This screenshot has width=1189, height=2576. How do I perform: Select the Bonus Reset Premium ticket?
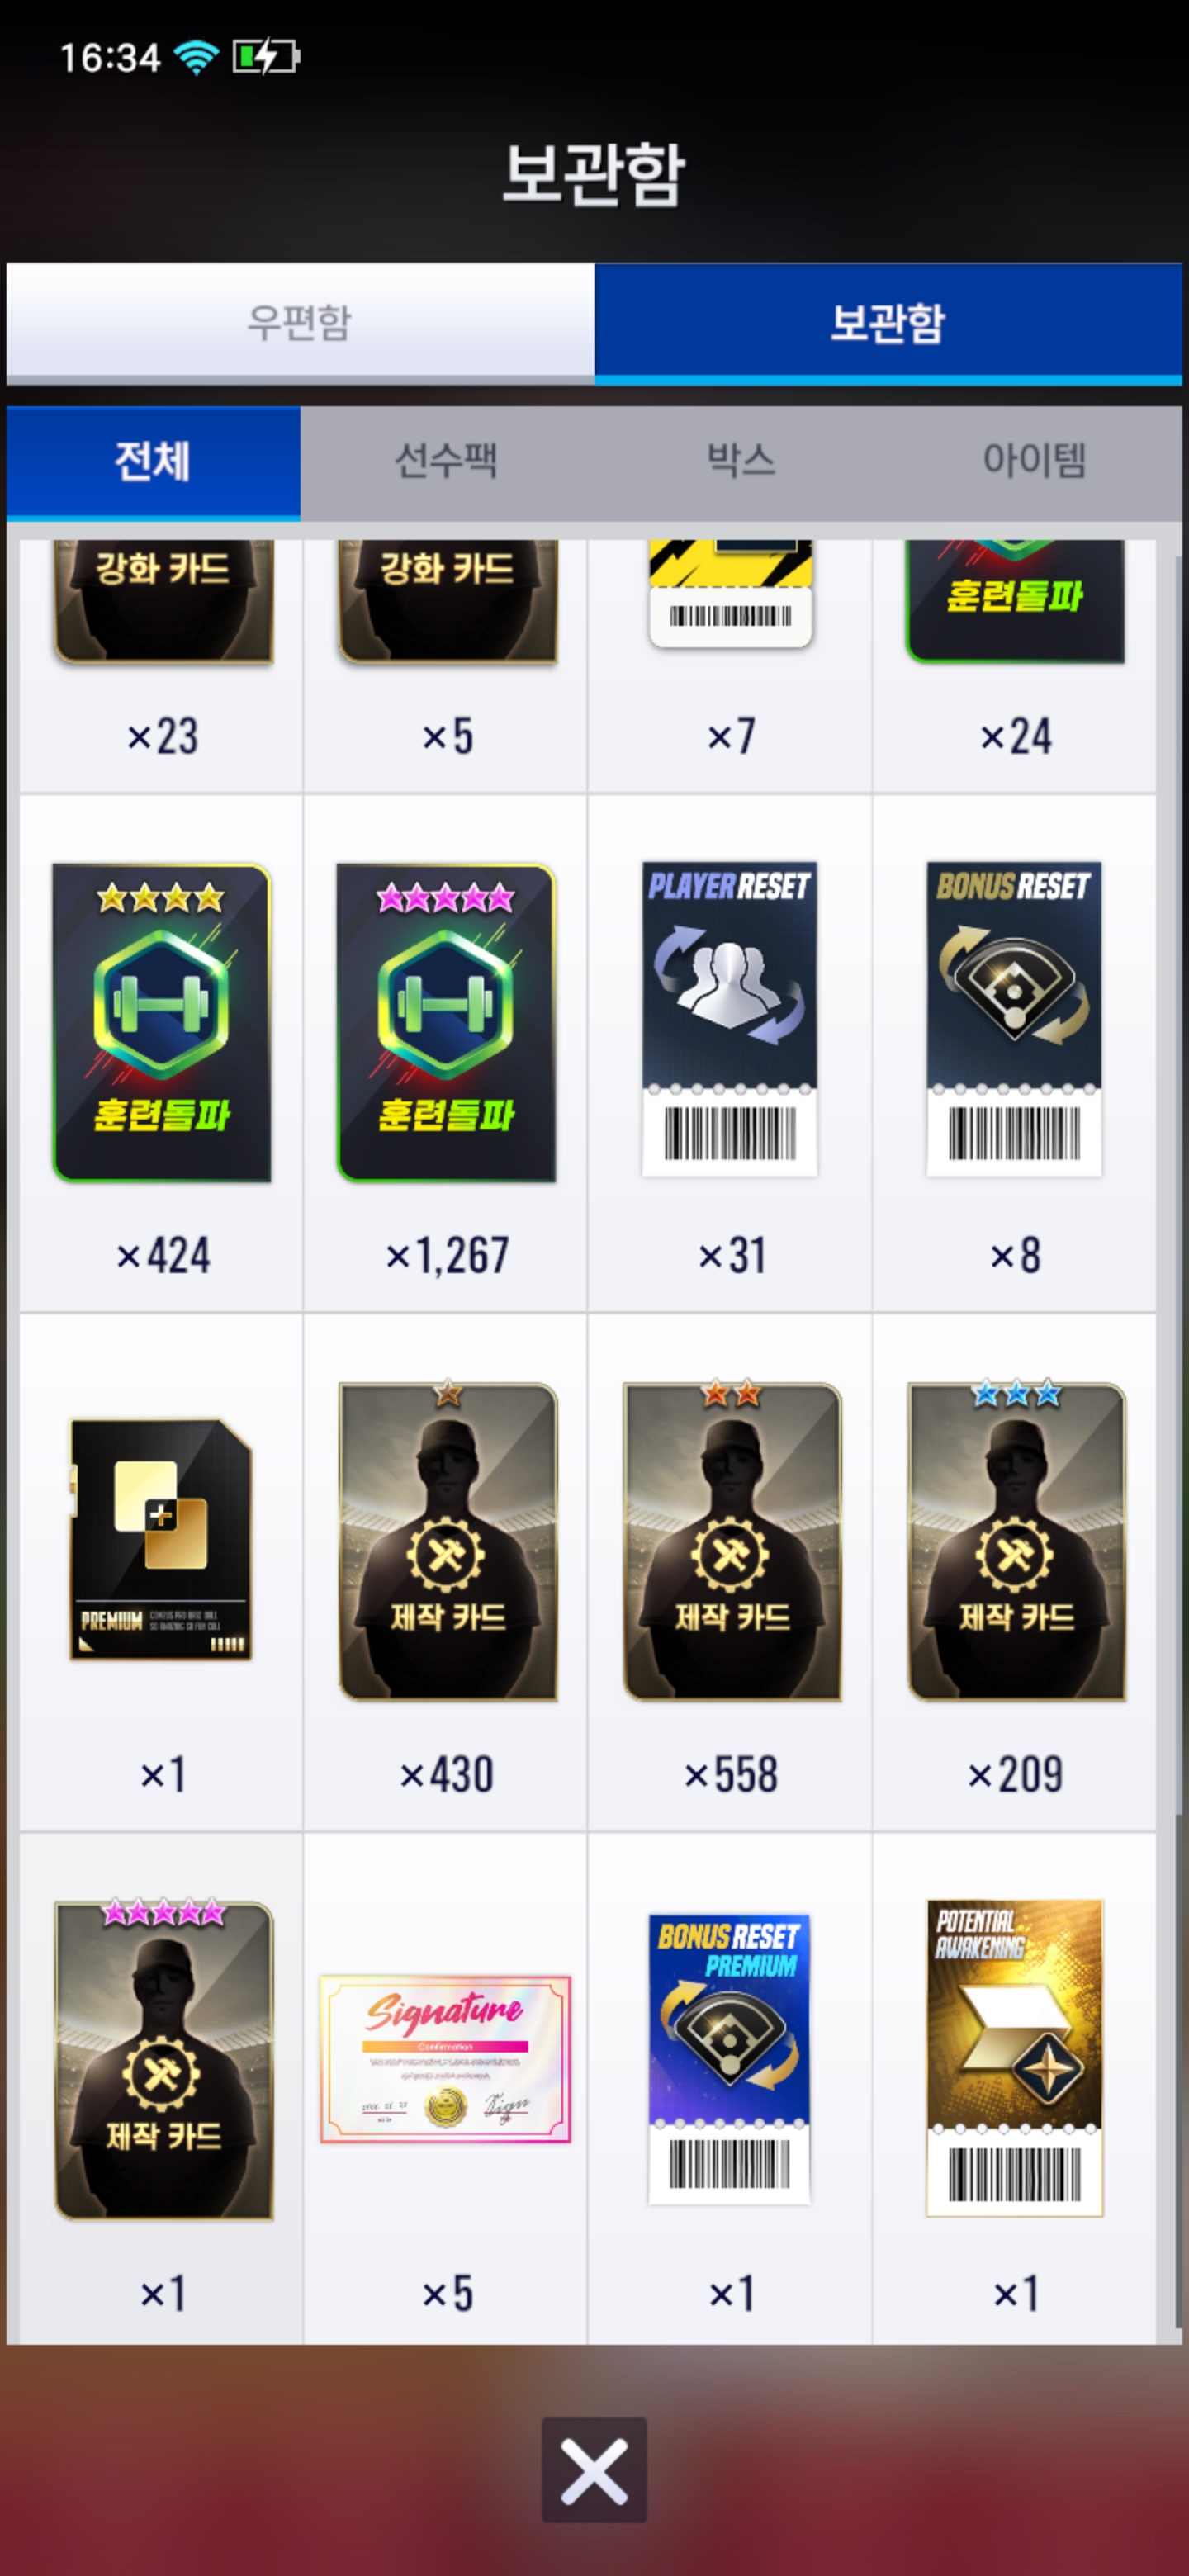[x=729, y=2059]
